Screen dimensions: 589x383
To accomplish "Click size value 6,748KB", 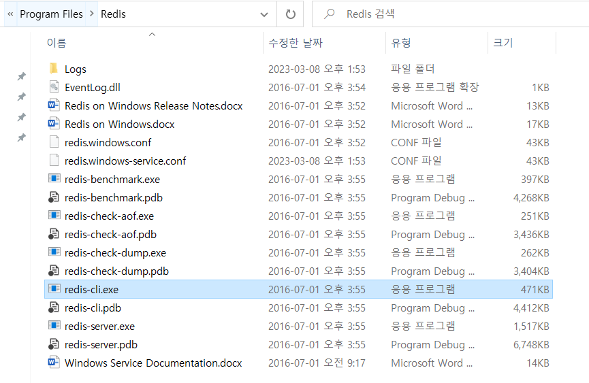I will pyautogui.click(x=531, y=345).
